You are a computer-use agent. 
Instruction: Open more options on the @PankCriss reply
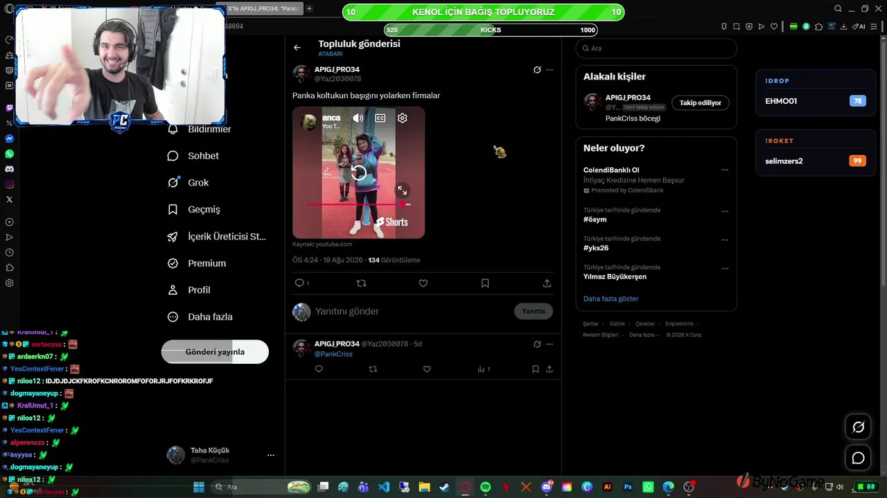point(550,344)
